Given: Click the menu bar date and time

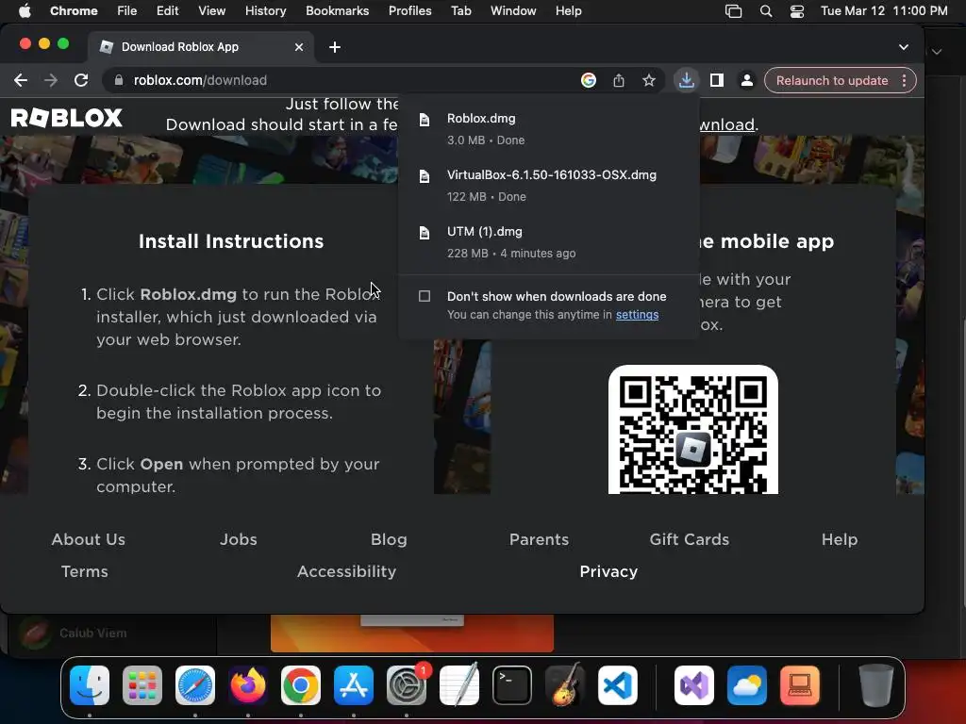Looking at the screenshot, I should [x=884, y=11].
